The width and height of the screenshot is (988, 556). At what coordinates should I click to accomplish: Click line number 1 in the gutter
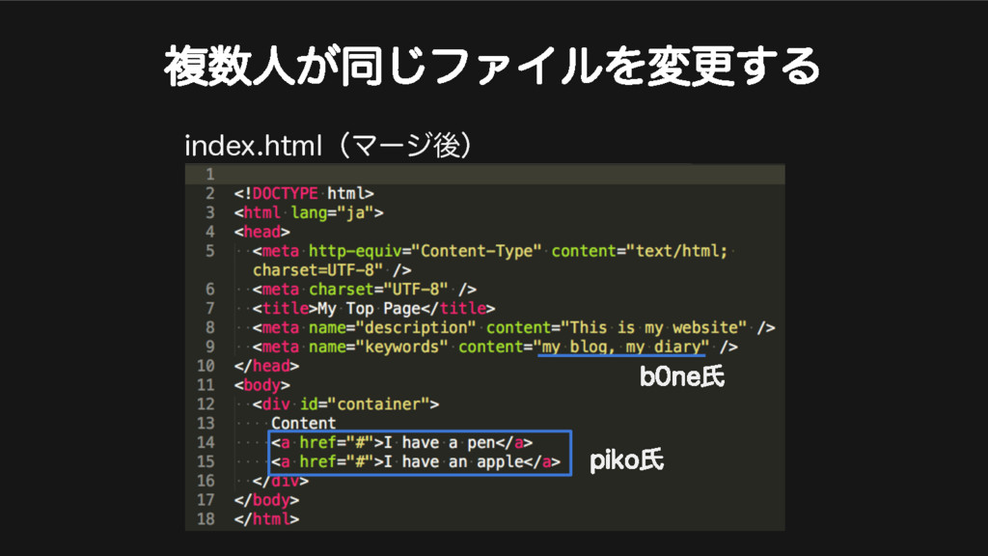click(x=209, y=174)
